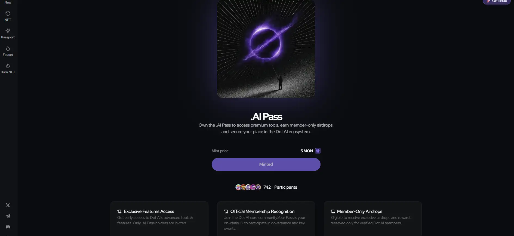Click the Gmonad button at top right
The width and height of the screenshot is (514, 236).
click(x=497, y=2)
